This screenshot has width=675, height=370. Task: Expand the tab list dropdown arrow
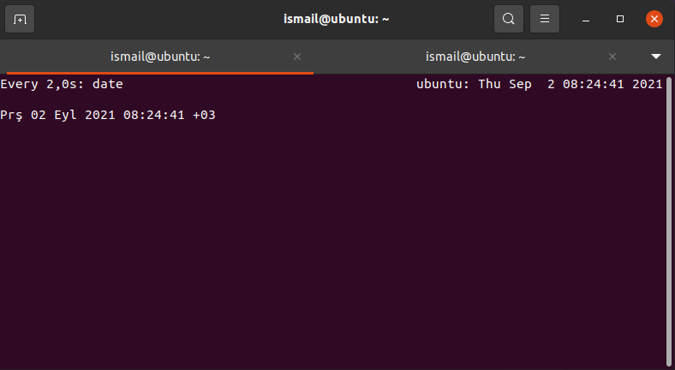(x=655, y=57)
